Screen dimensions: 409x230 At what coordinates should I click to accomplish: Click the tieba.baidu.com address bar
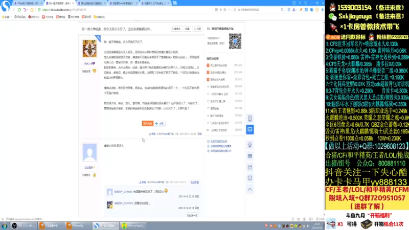click(125, 10)
